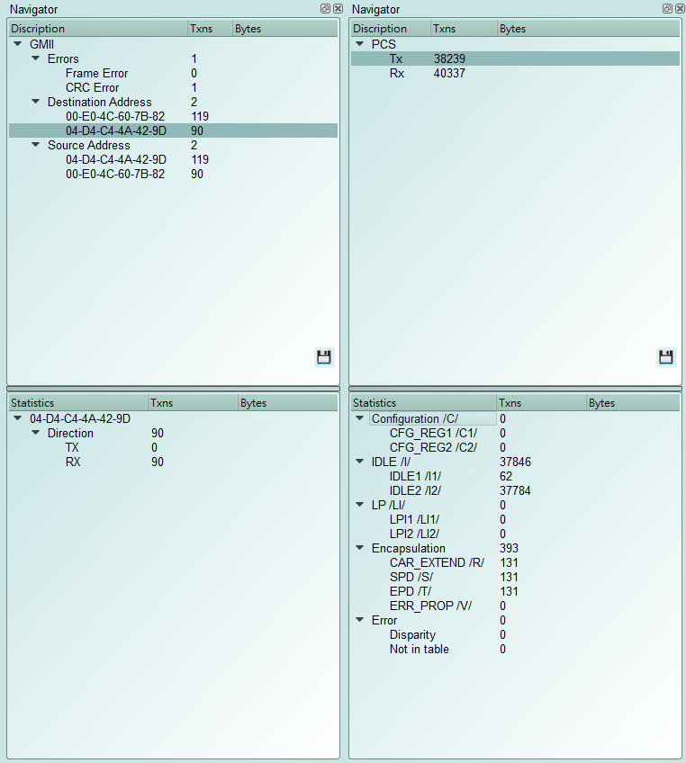Select the Frame Error row
Screen dimensions: 686x763
[174, 73]
